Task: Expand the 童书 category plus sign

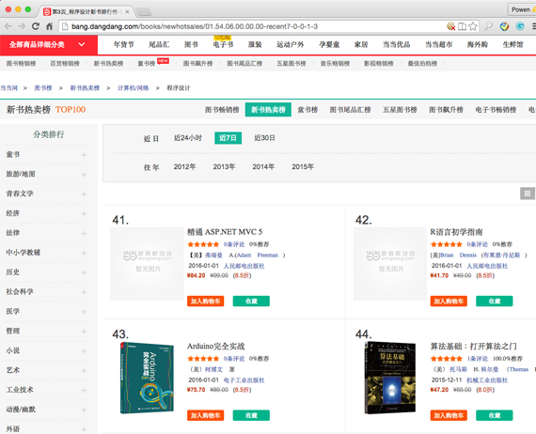Action: tap(84, 155)
